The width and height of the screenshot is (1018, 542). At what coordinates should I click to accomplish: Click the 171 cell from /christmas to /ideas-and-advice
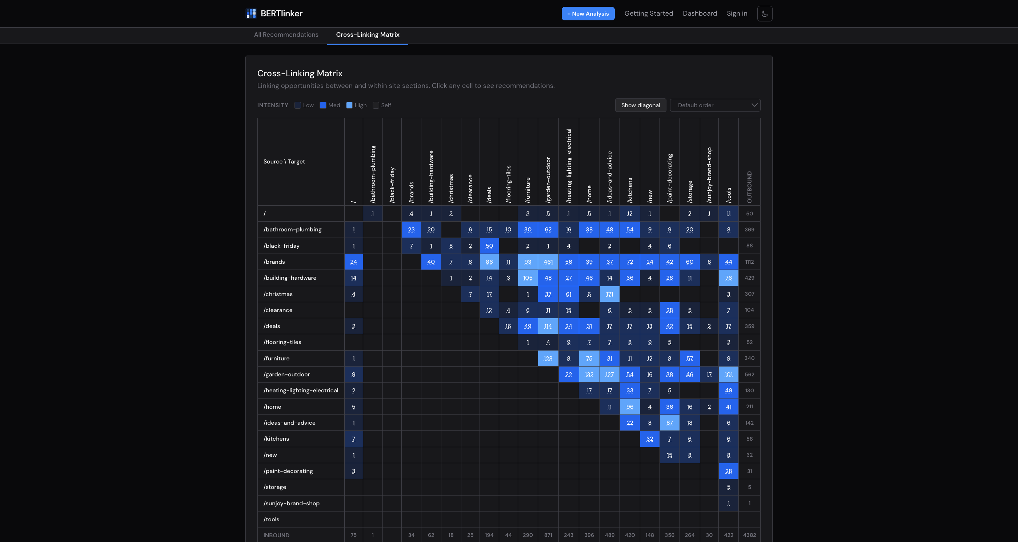(609, 294)
